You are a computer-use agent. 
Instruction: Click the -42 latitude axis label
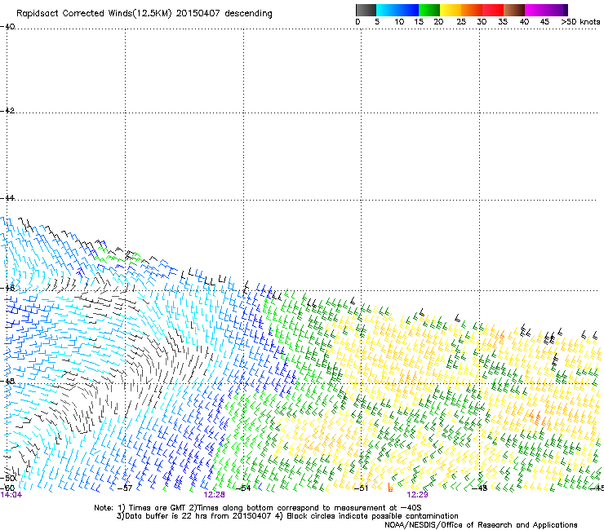pos(7,110)
